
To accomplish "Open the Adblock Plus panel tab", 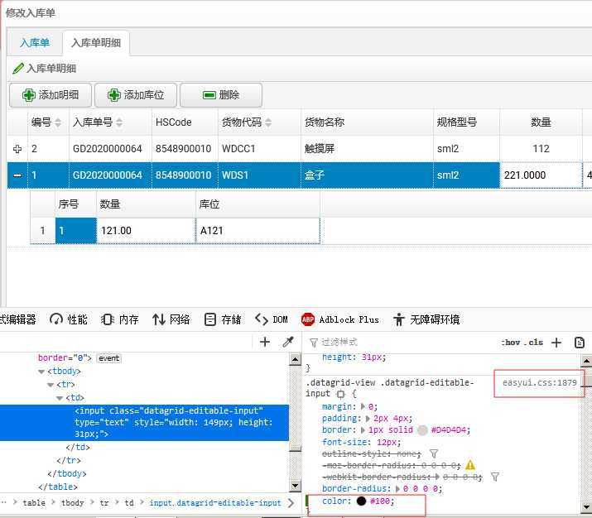I will 340,319.
